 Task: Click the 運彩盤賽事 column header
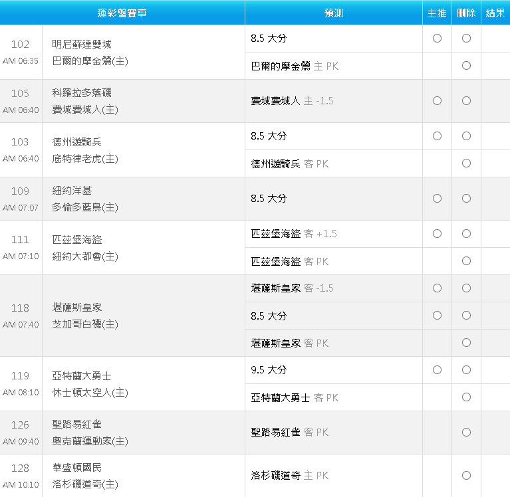coord(122,13)
